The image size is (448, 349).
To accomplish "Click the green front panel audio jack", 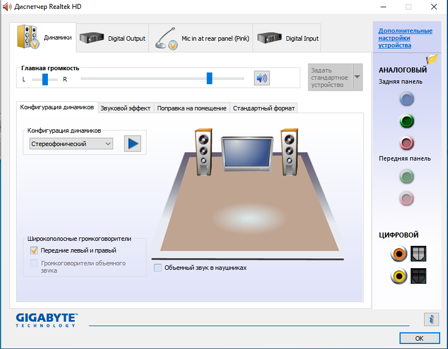I will (407, 177).
